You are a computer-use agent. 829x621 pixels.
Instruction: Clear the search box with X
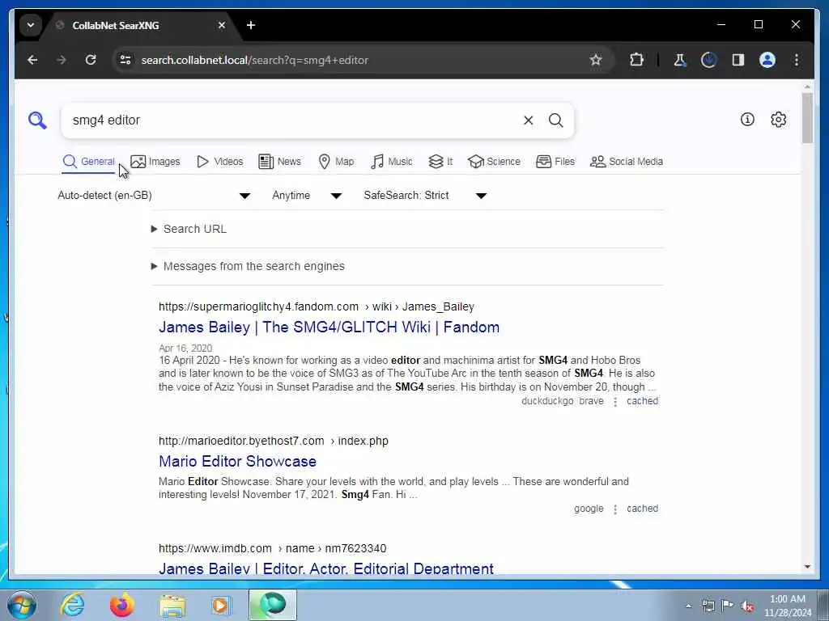click(528, 120)
